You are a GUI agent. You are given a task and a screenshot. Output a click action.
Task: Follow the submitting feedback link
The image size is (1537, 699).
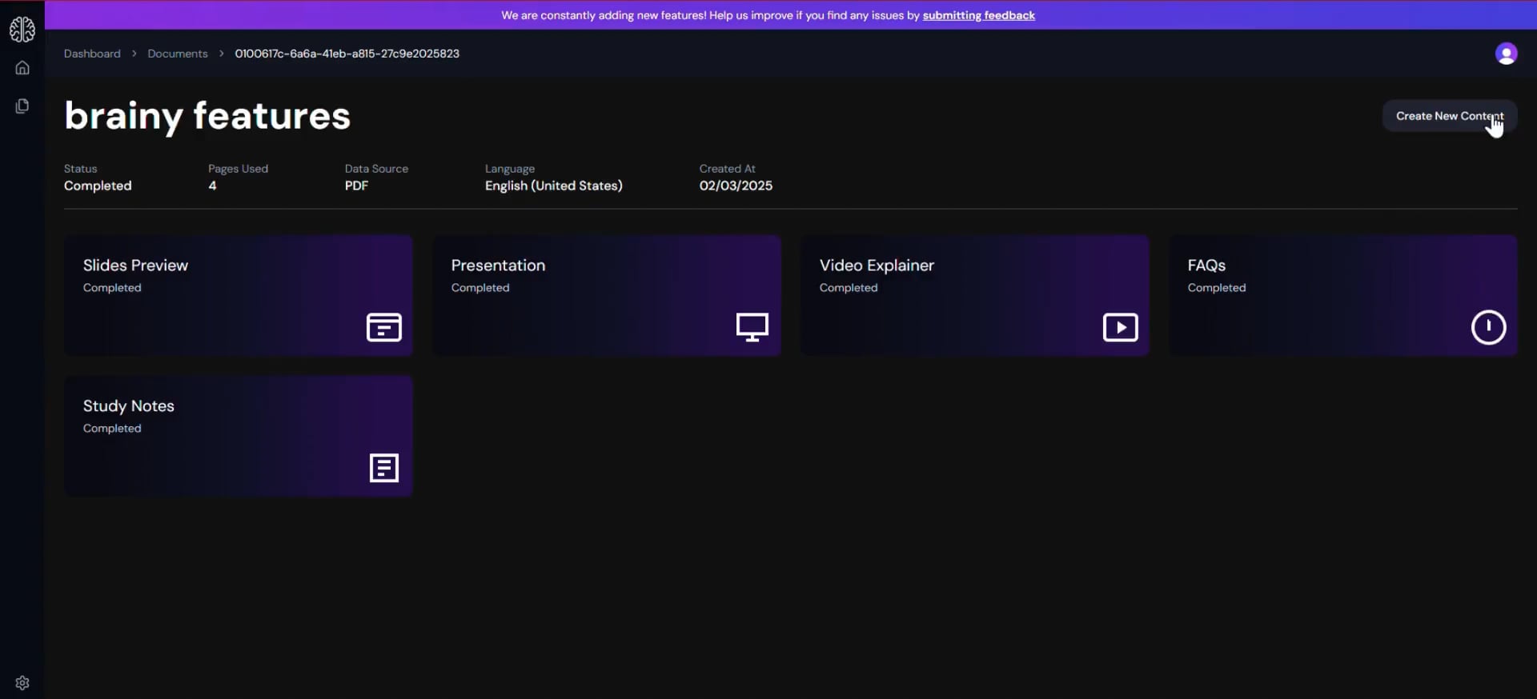point(978,15)
